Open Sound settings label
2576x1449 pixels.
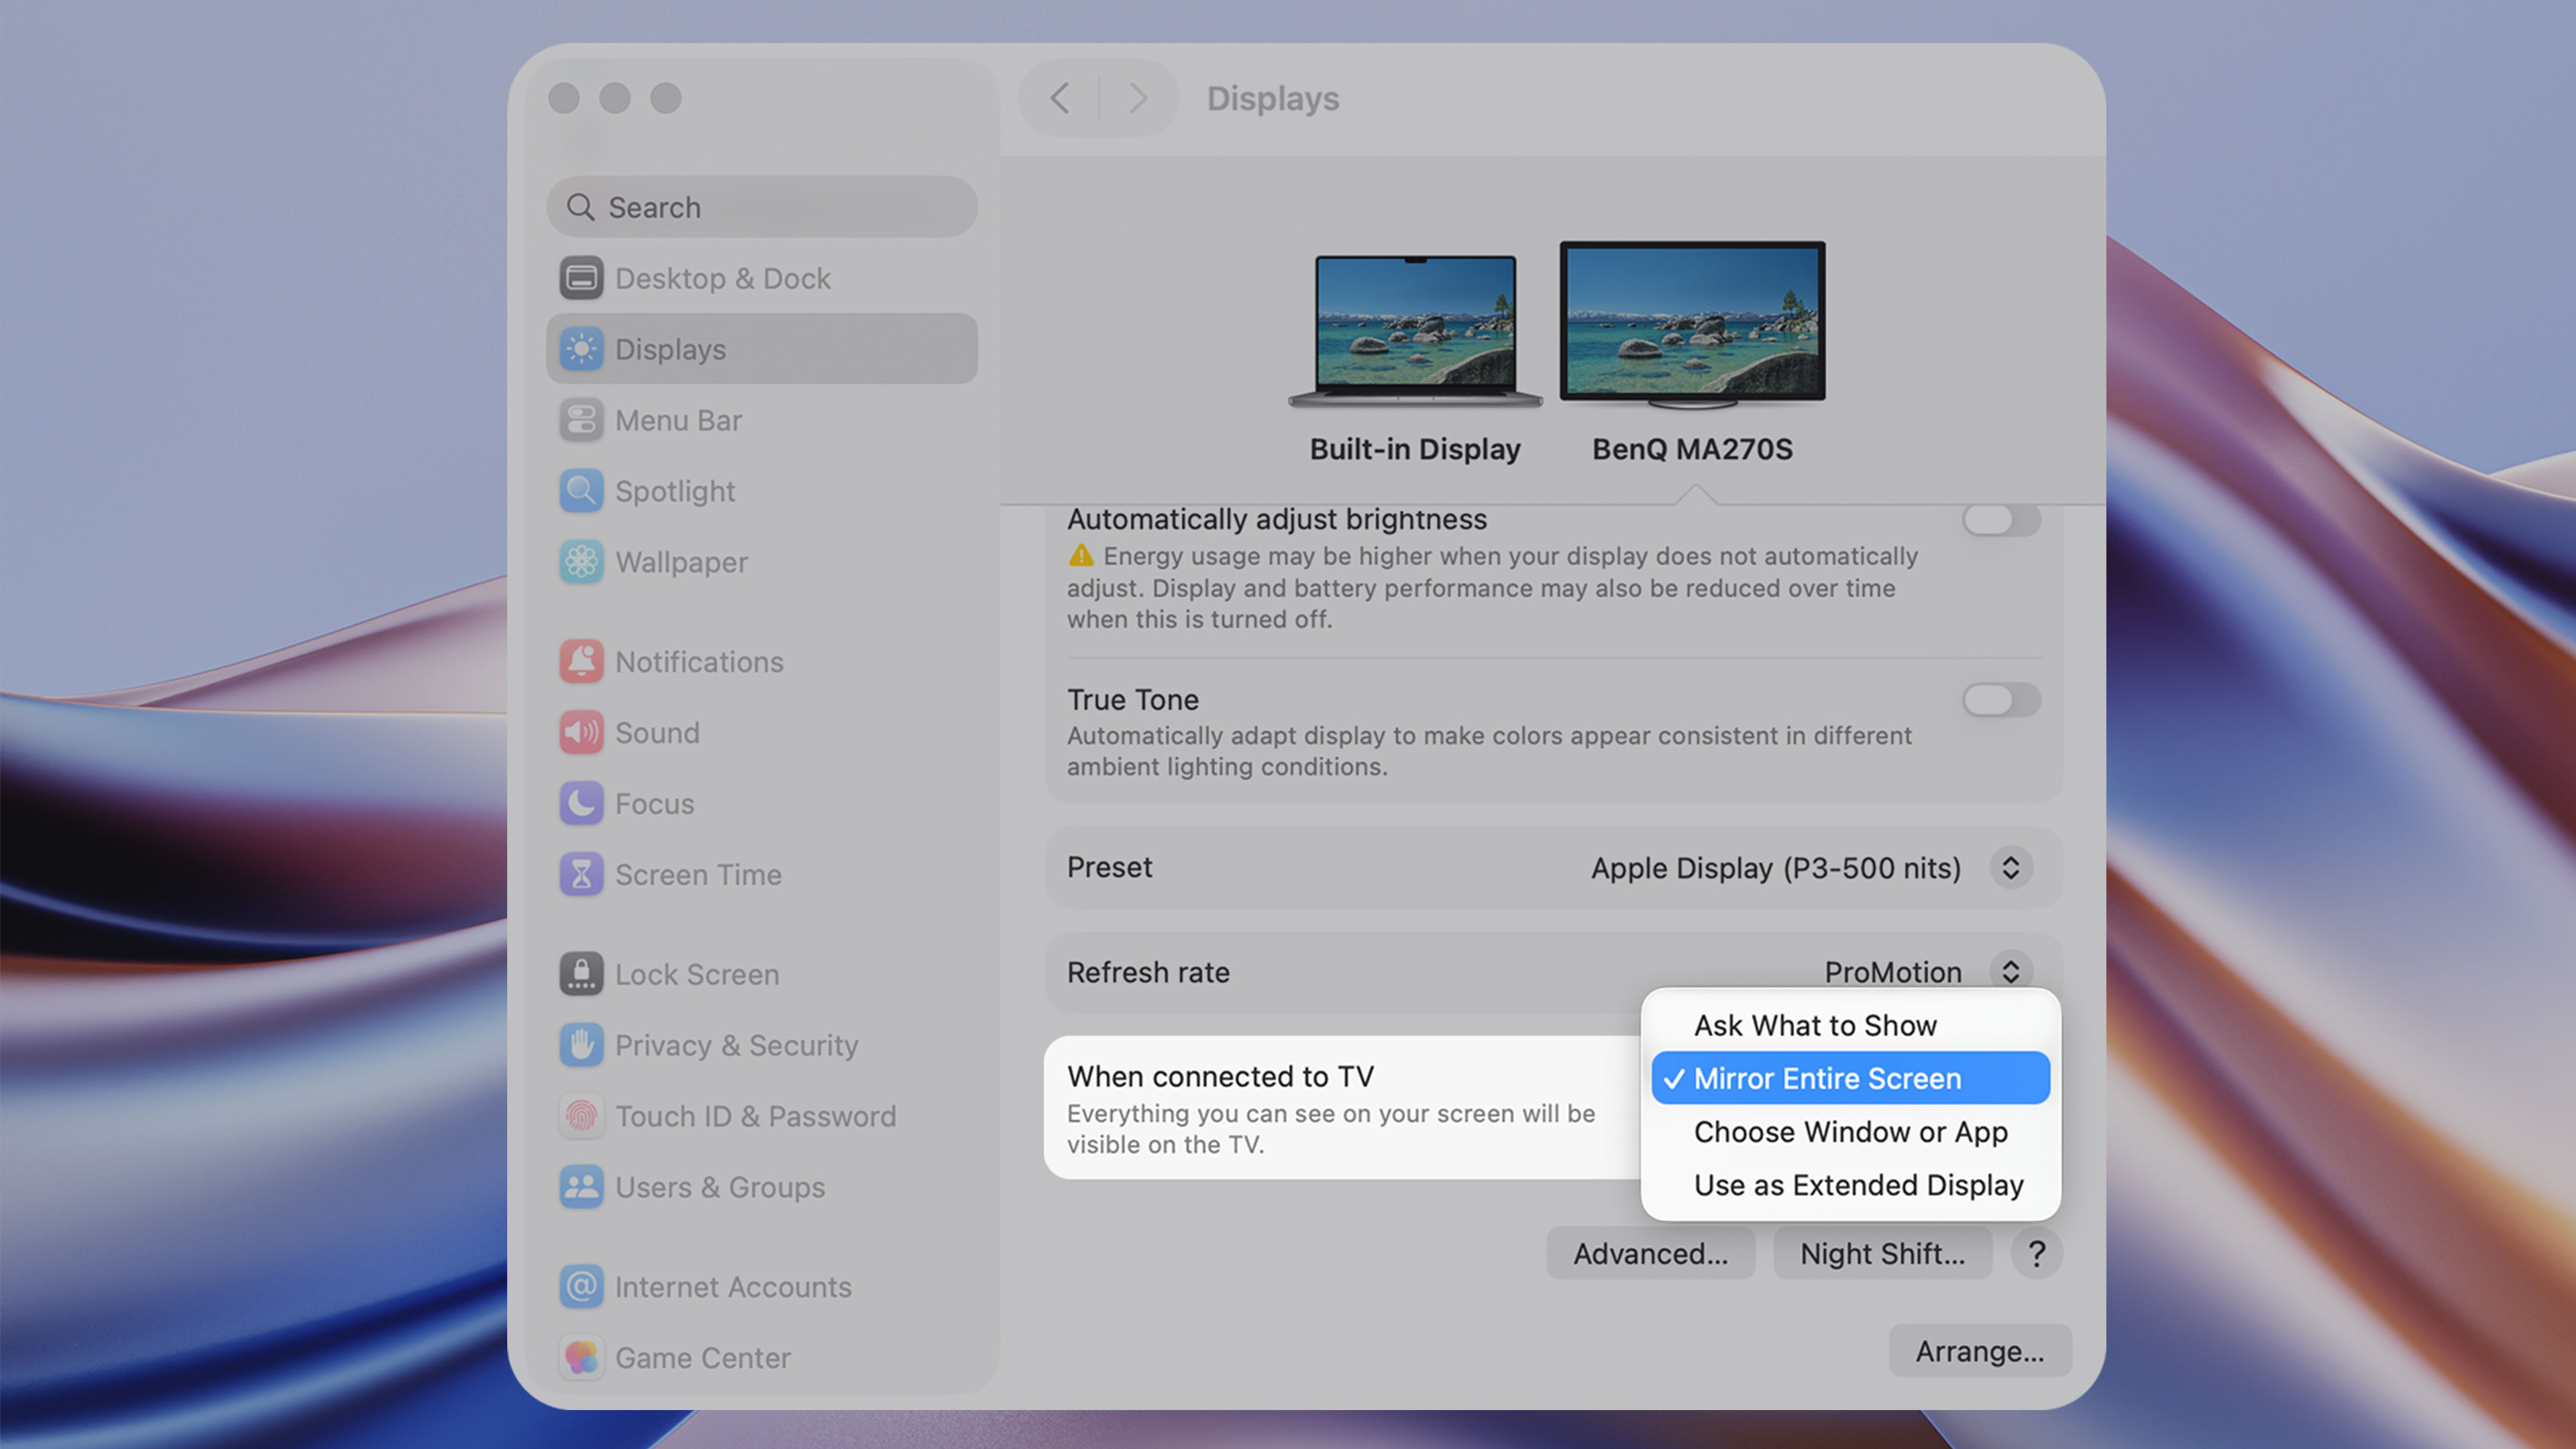pyautogui.click(x=657, y=733)
